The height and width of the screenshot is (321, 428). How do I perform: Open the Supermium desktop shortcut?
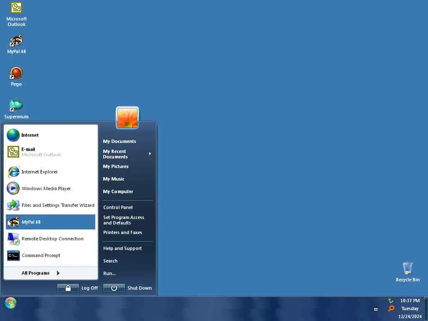[16, 109]
